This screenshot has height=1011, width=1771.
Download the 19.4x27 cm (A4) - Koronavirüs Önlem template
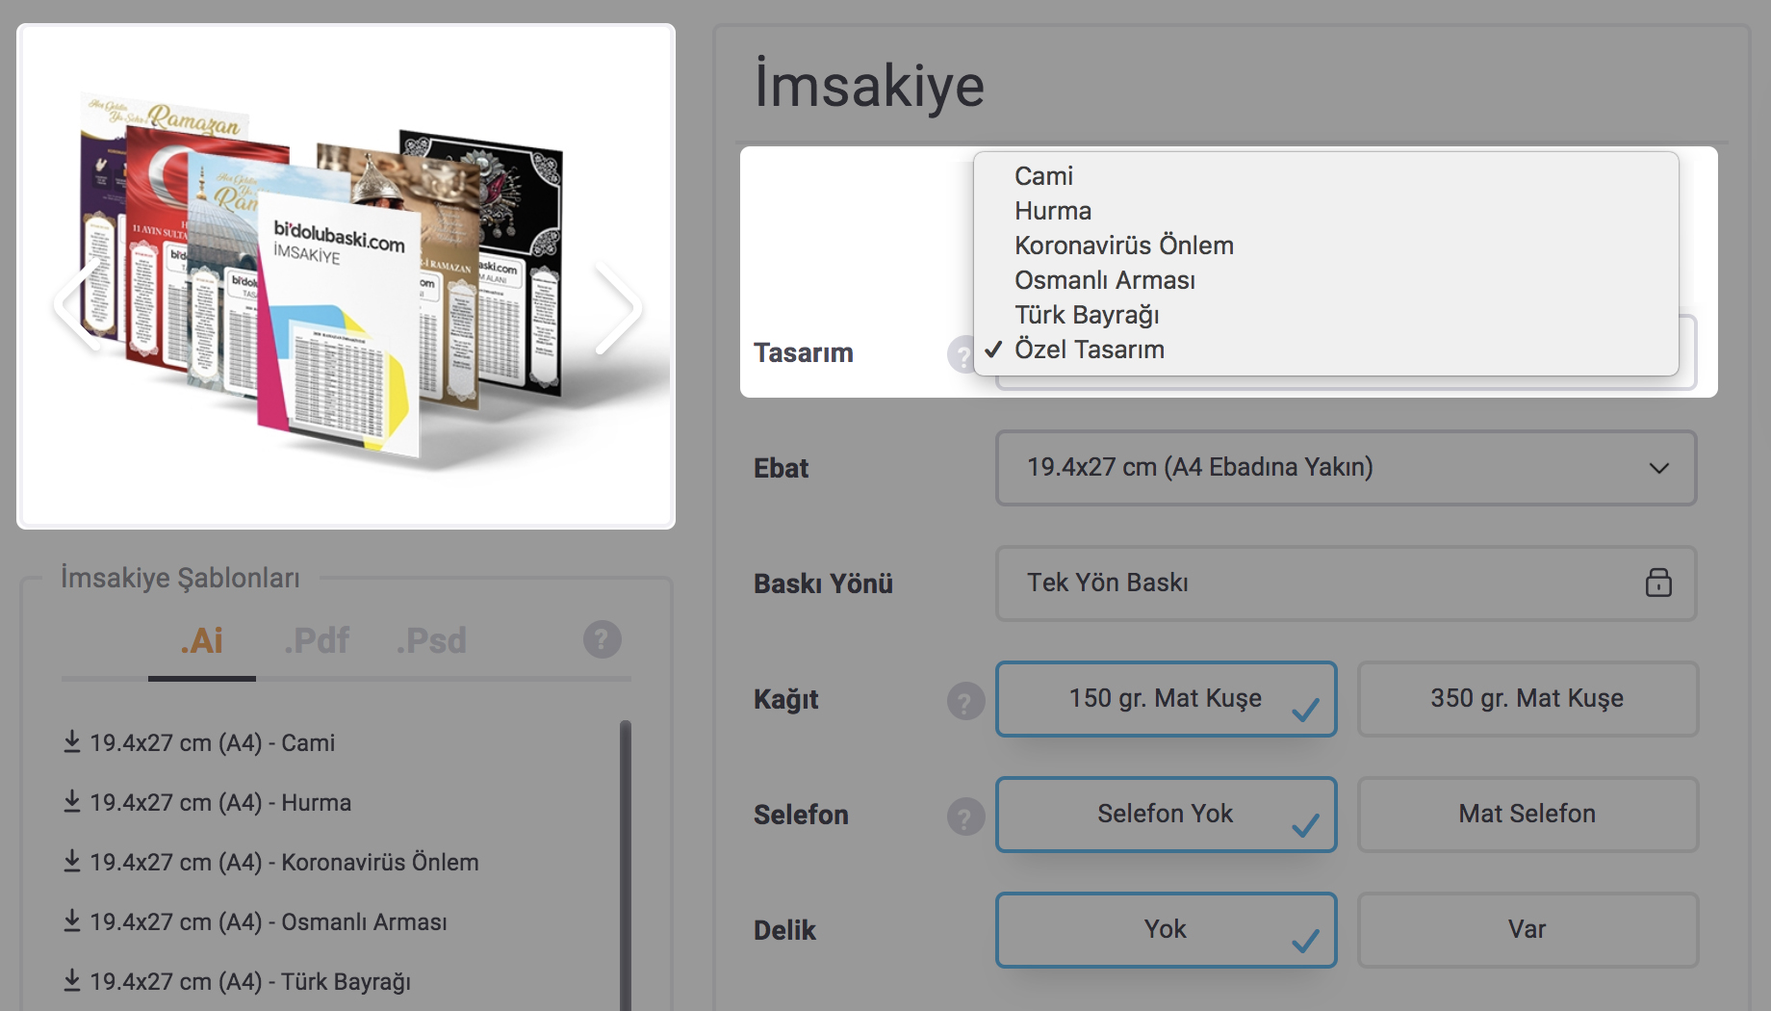pyautogui.click(x=270, y=862)
